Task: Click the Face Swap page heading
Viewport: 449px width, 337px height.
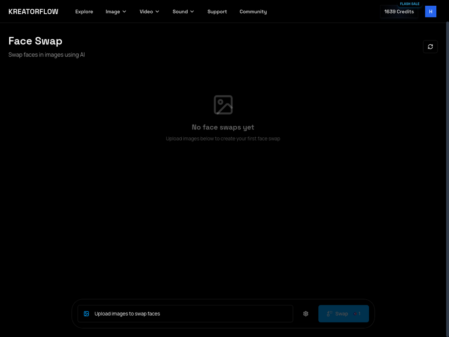Action: [35, 41]
